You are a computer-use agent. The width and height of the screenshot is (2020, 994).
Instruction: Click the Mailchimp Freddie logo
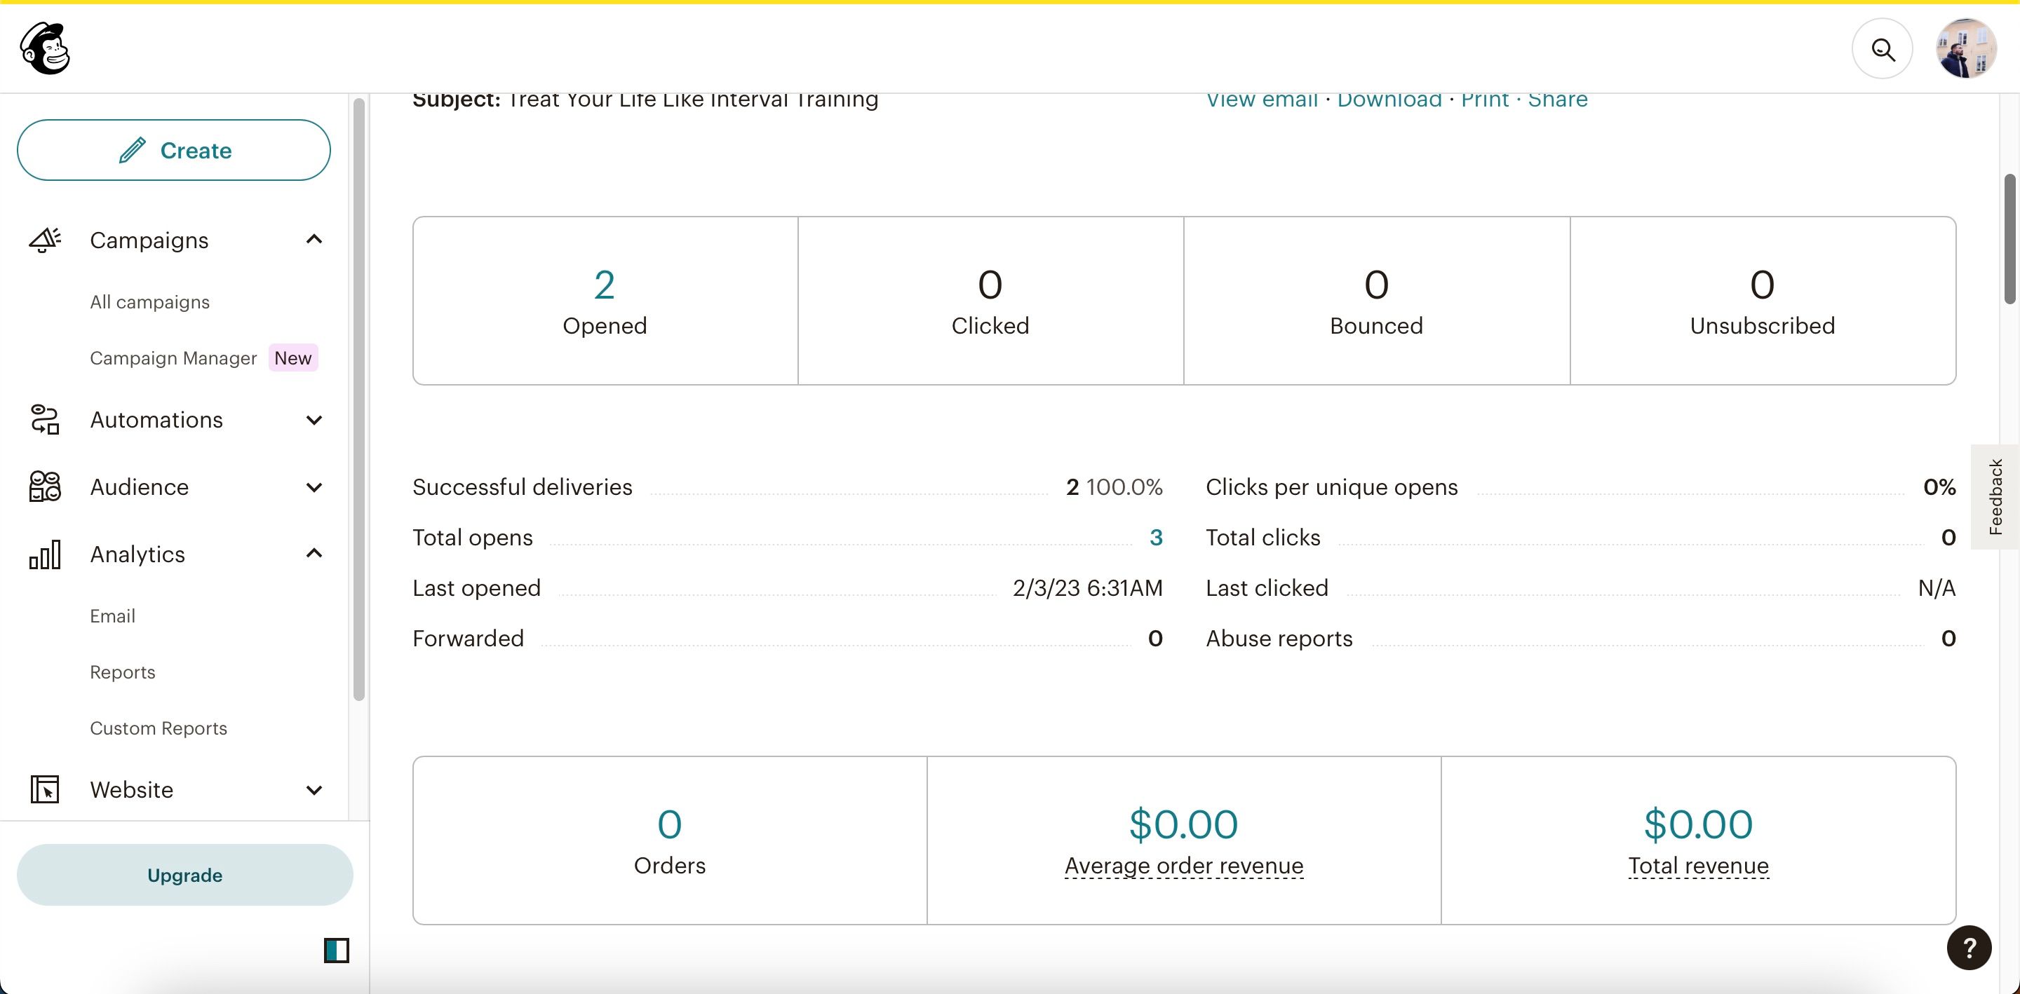click(x=45, y=48)
